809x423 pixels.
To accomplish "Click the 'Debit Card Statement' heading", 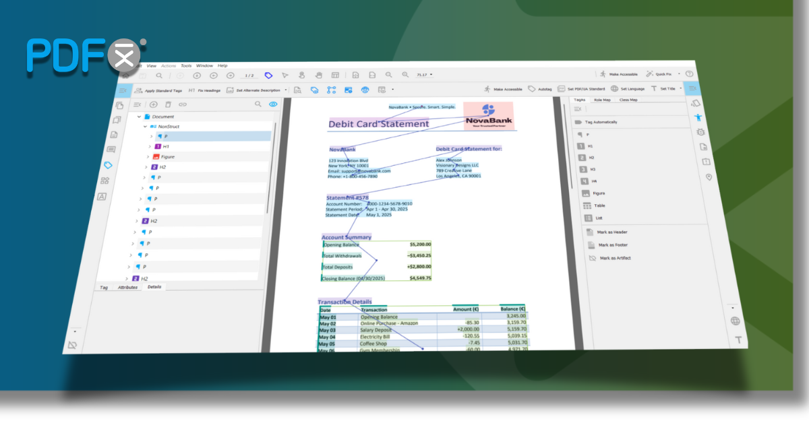I will 379,124.
